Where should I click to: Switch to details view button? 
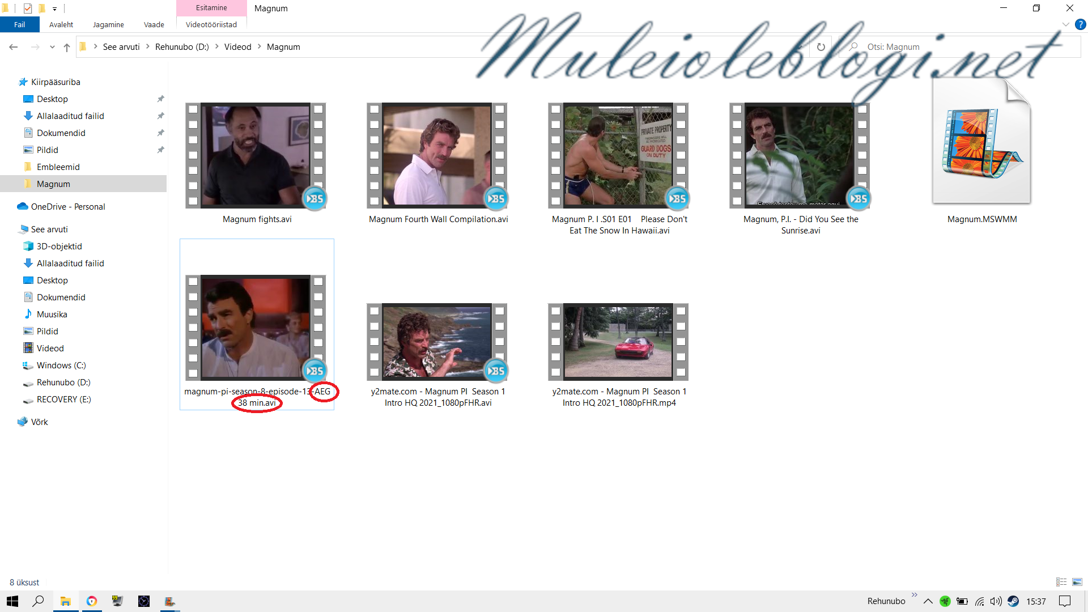pos(1061,582)
